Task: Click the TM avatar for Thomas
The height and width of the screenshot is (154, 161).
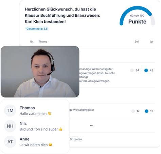Action: pyautogui.click(x=10, y=111)
